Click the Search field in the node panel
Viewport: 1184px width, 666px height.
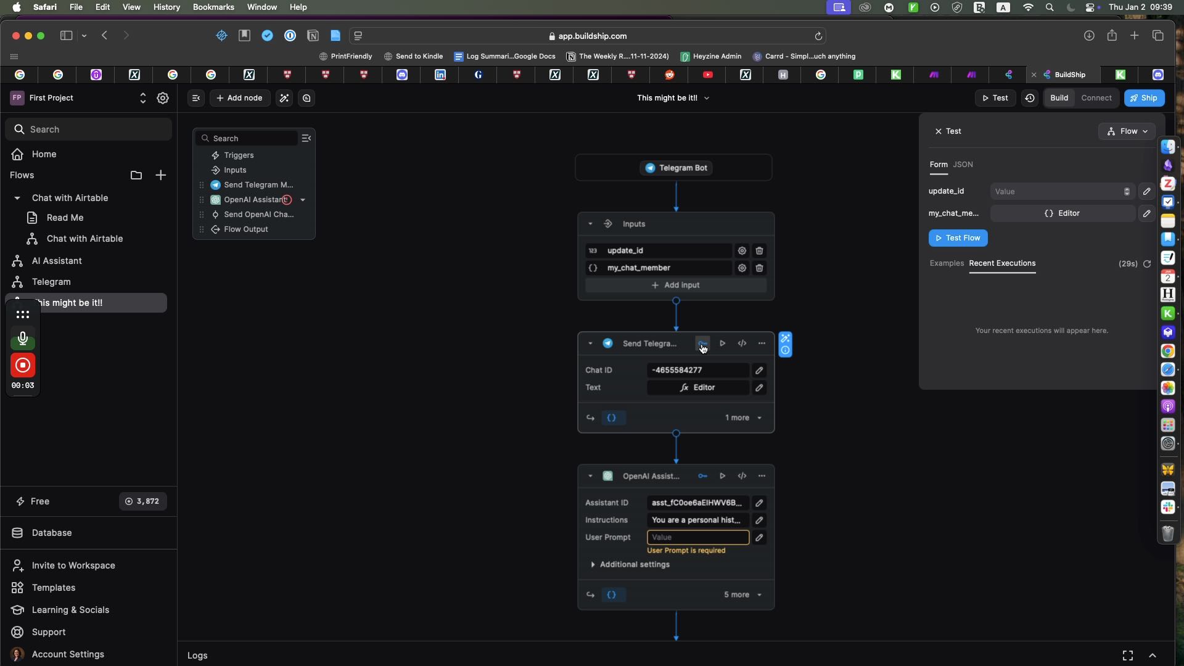click(x=245, y=138)
